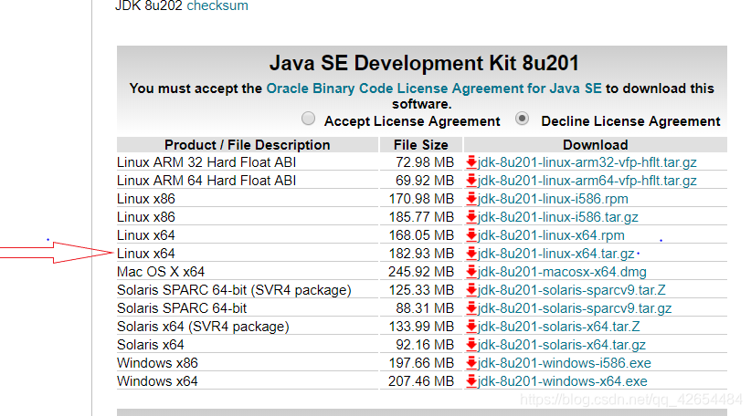Select Decline License Agreement radio button
The image size is (751, 416).
[522, 119]
